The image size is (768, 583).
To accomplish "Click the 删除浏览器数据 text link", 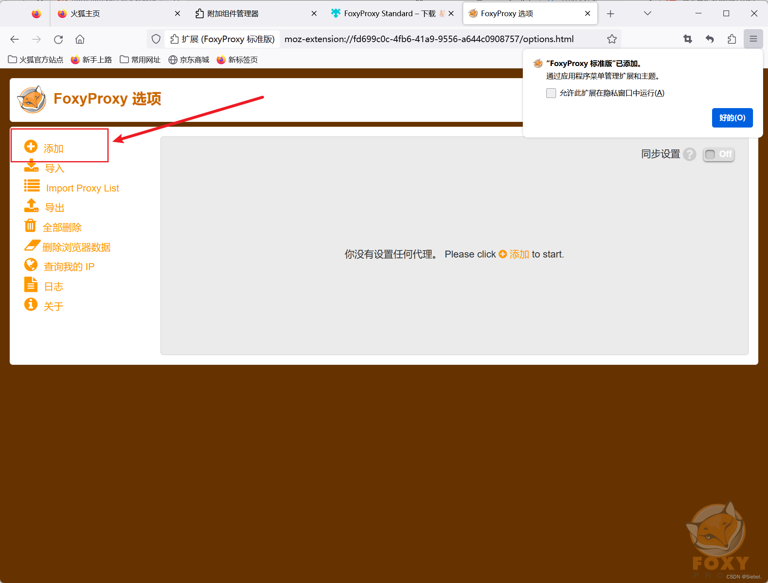I will coord(76,247).
